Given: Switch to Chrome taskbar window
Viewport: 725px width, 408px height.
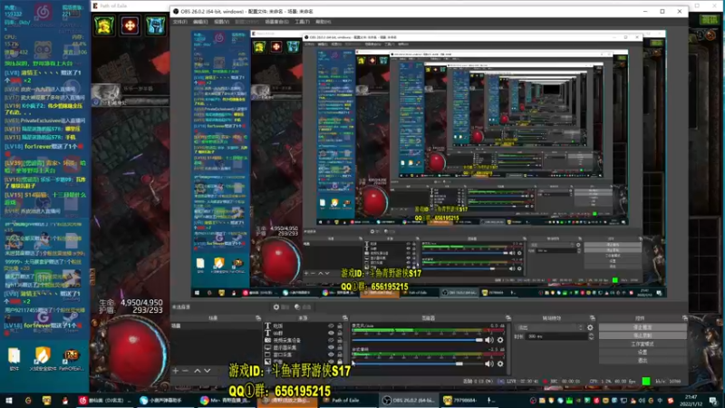Looking at the screenshot, I should pos(226,401).
